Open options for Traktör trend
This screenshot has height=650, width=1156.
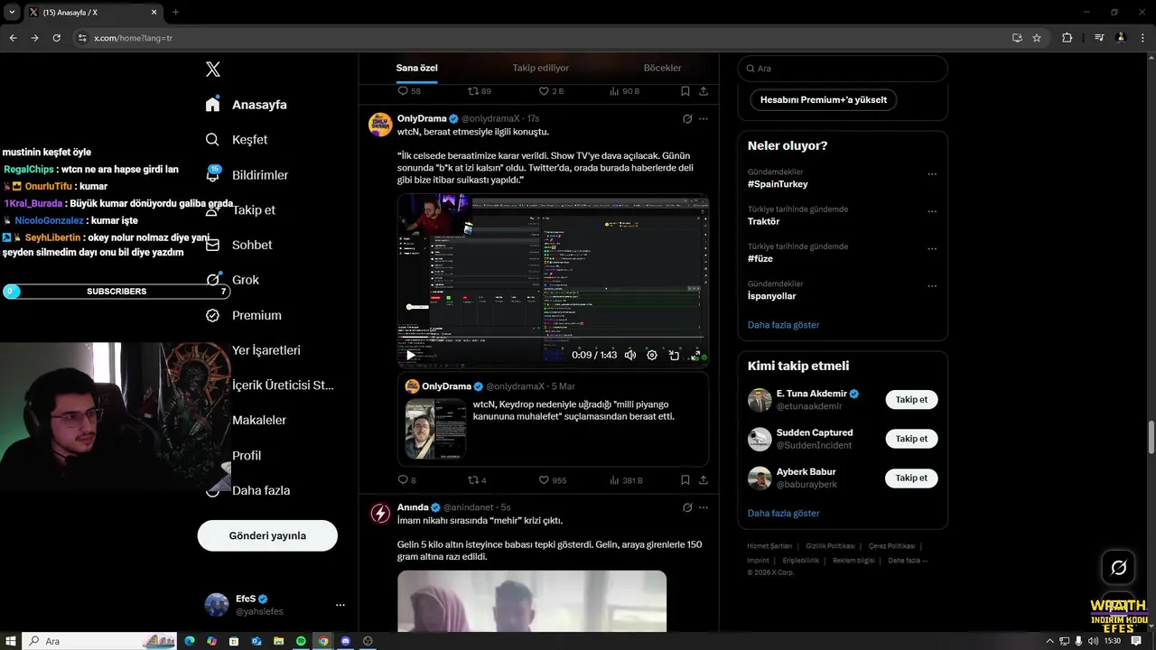(x=932, y=211)
